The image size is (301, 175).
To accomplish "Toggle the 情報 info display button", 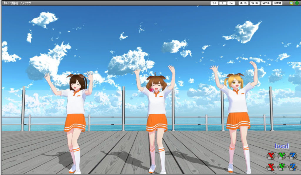I will coord(254,3).
